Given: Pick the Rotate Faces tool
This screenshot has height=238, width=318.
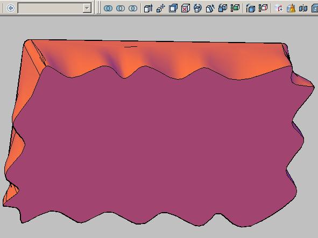Looking at the screenshot, I should pyautogui.click(x=197, y=8).
